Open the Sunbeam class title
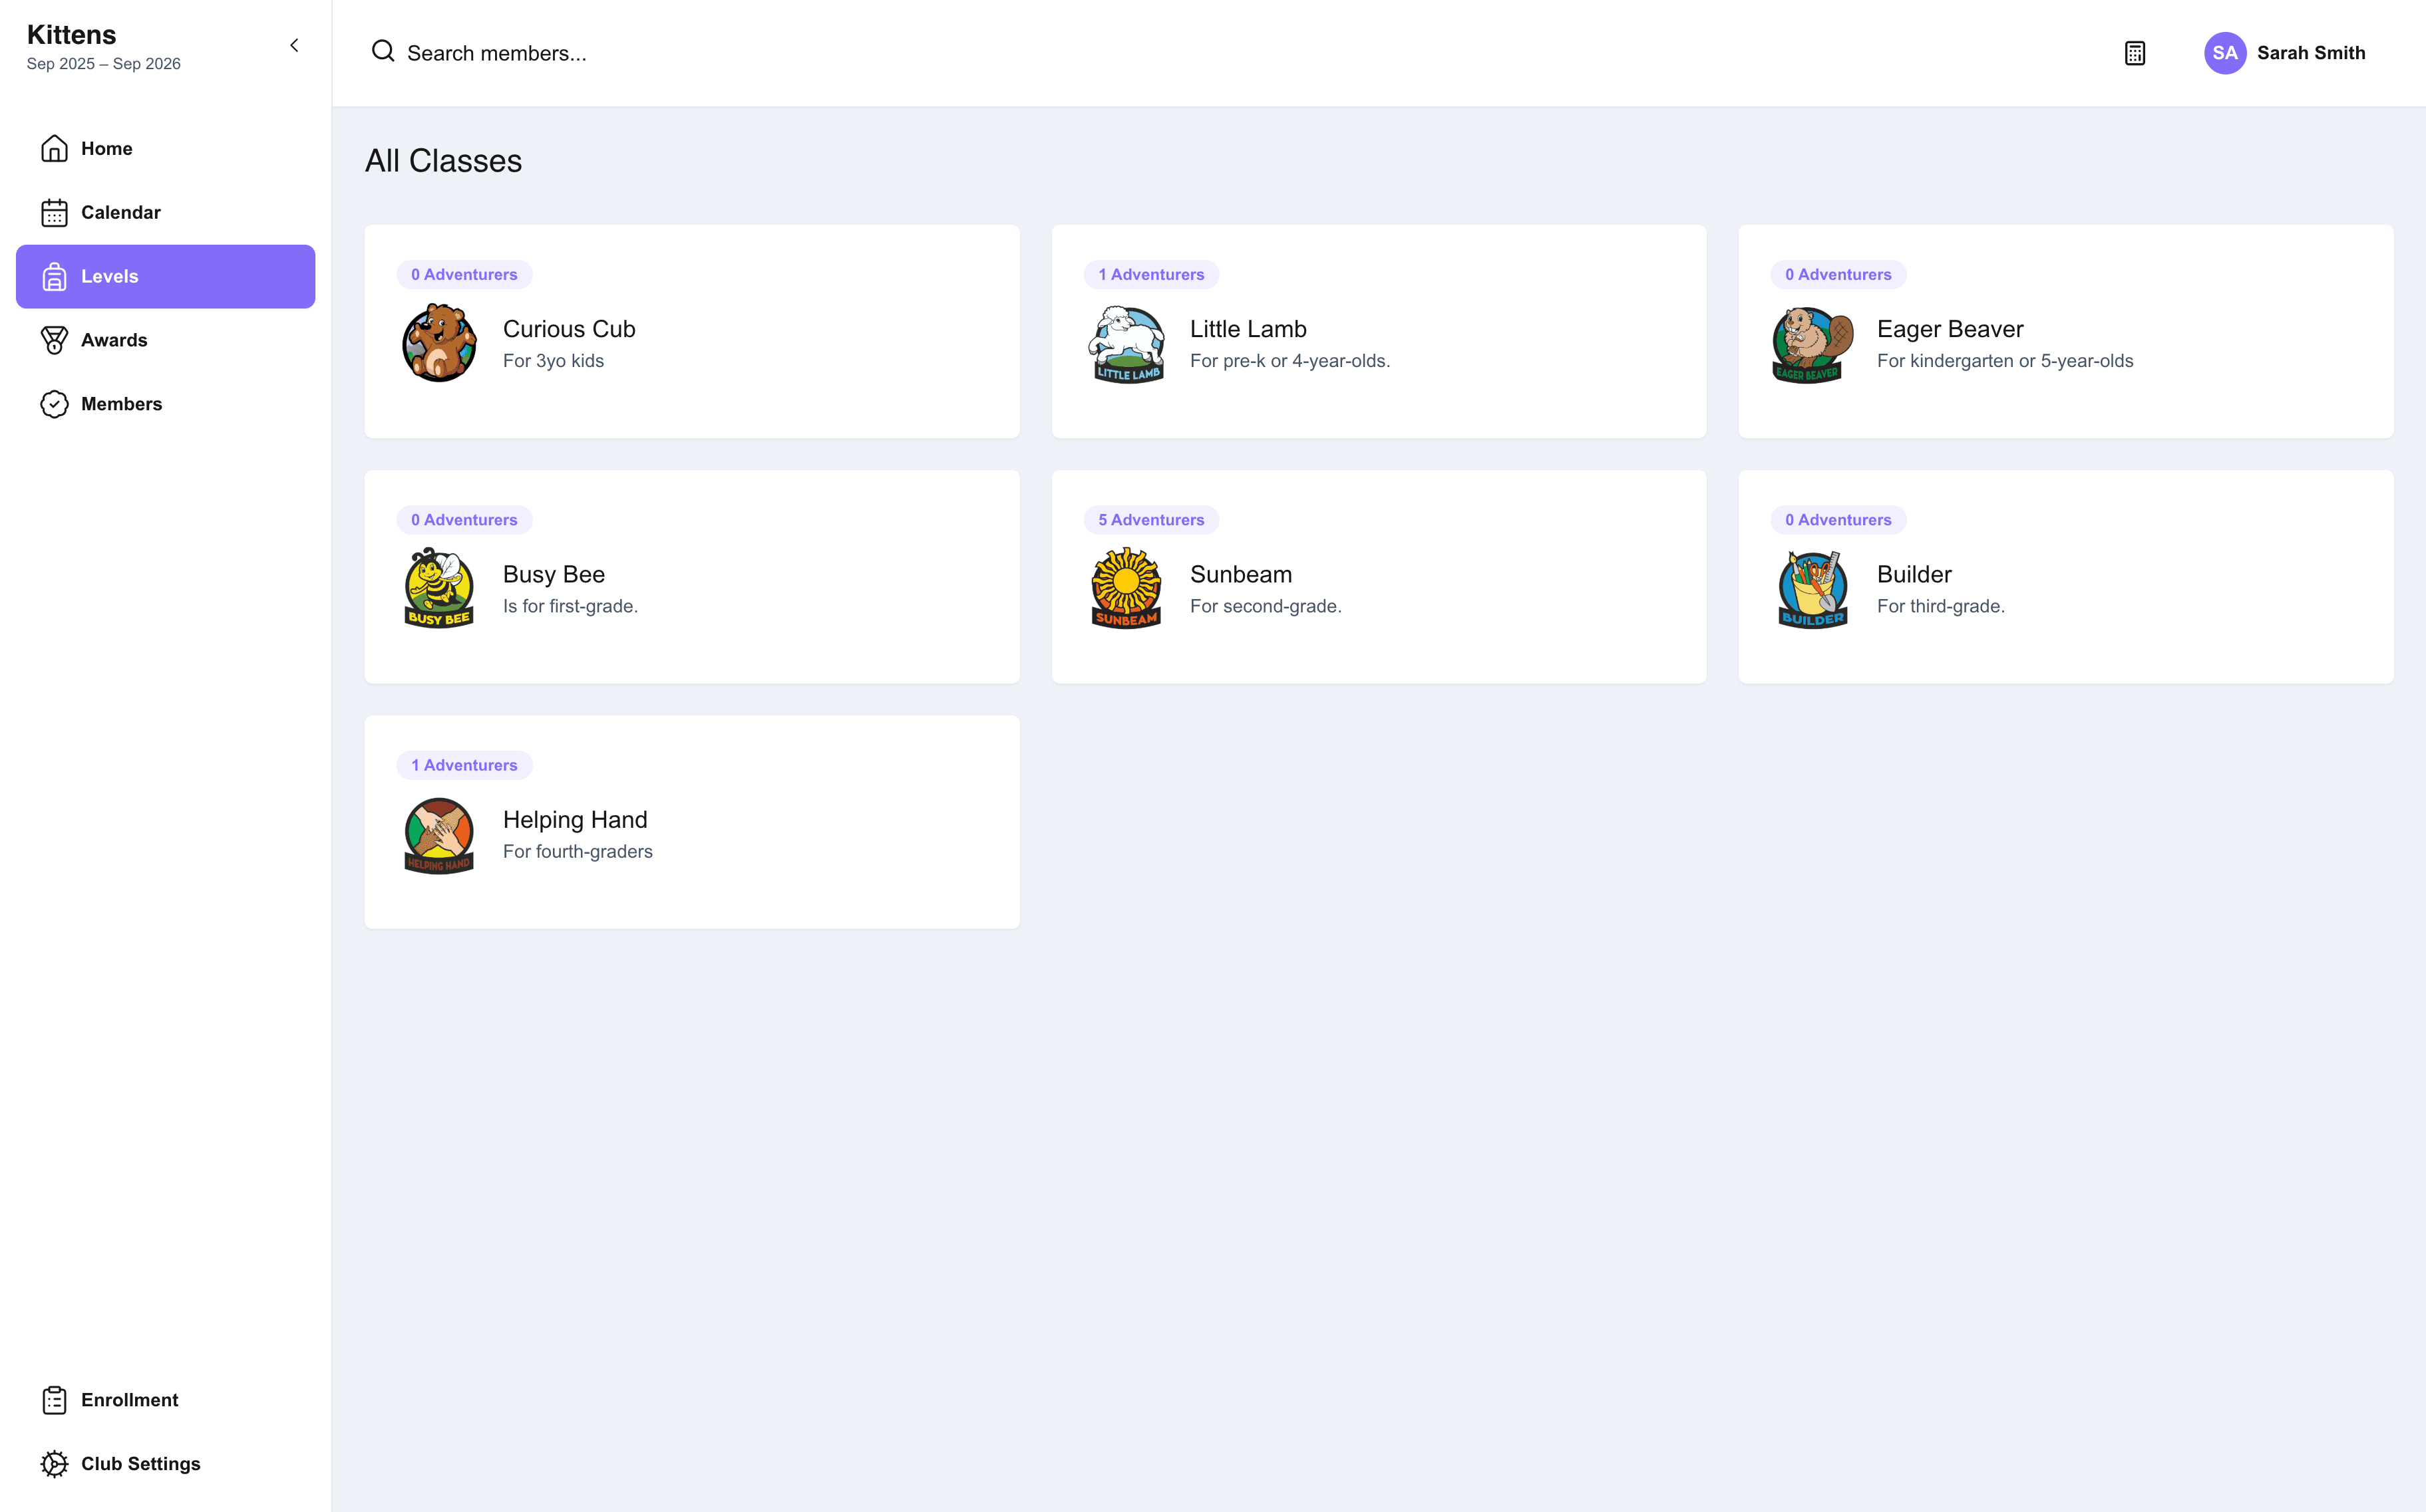This screenshot has width=2426, height=1512. [1240, 574]
